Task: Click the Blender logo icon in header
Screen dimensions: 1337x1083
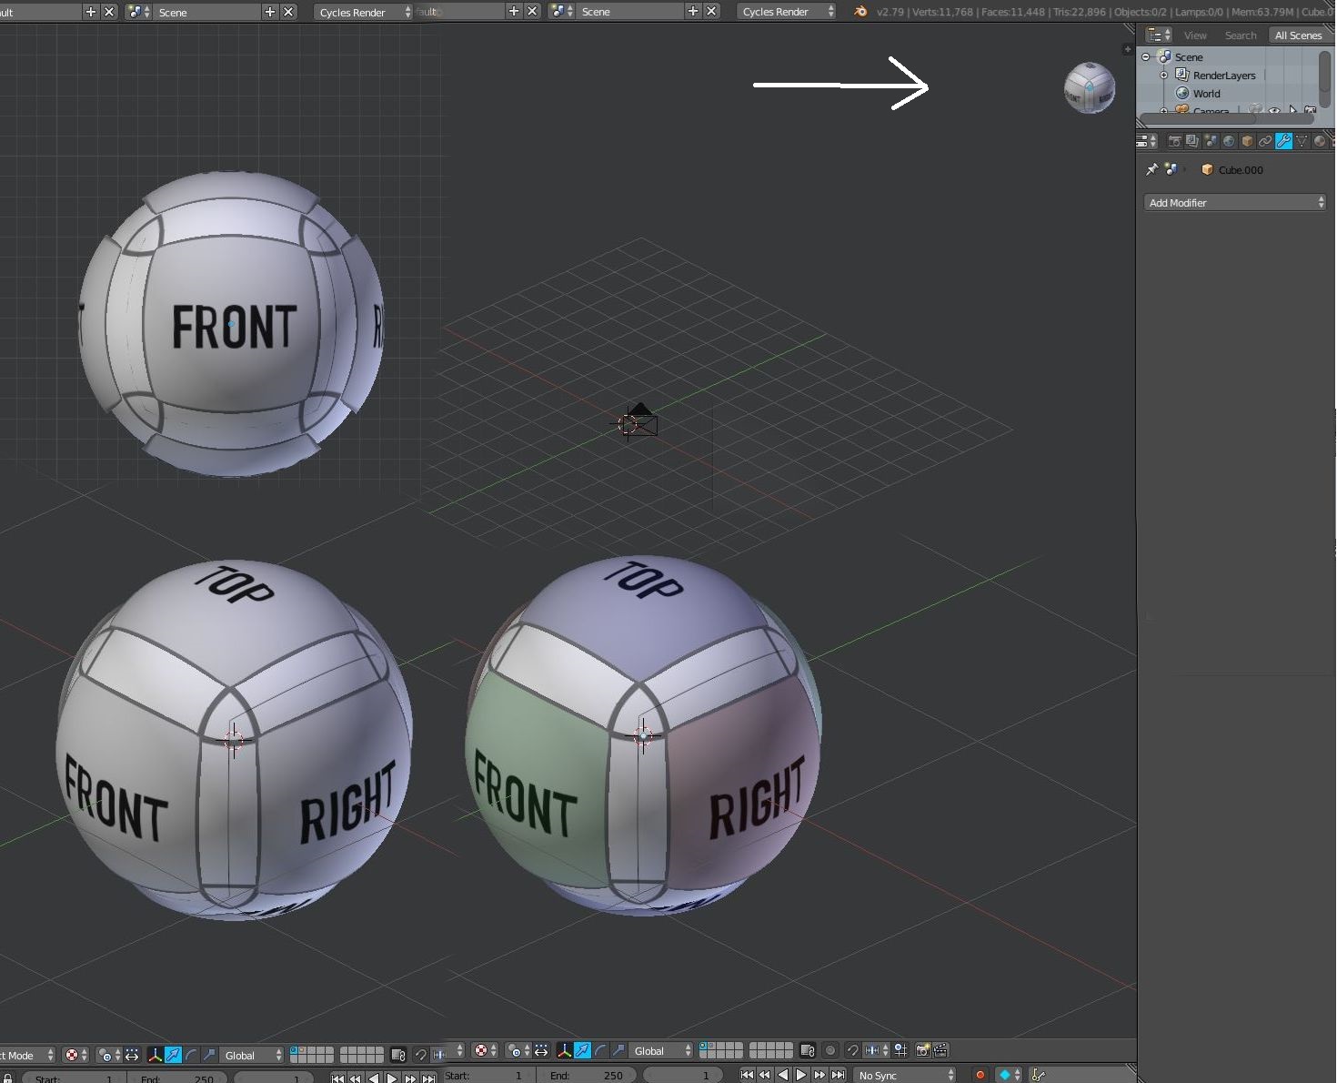Action: 860,12
